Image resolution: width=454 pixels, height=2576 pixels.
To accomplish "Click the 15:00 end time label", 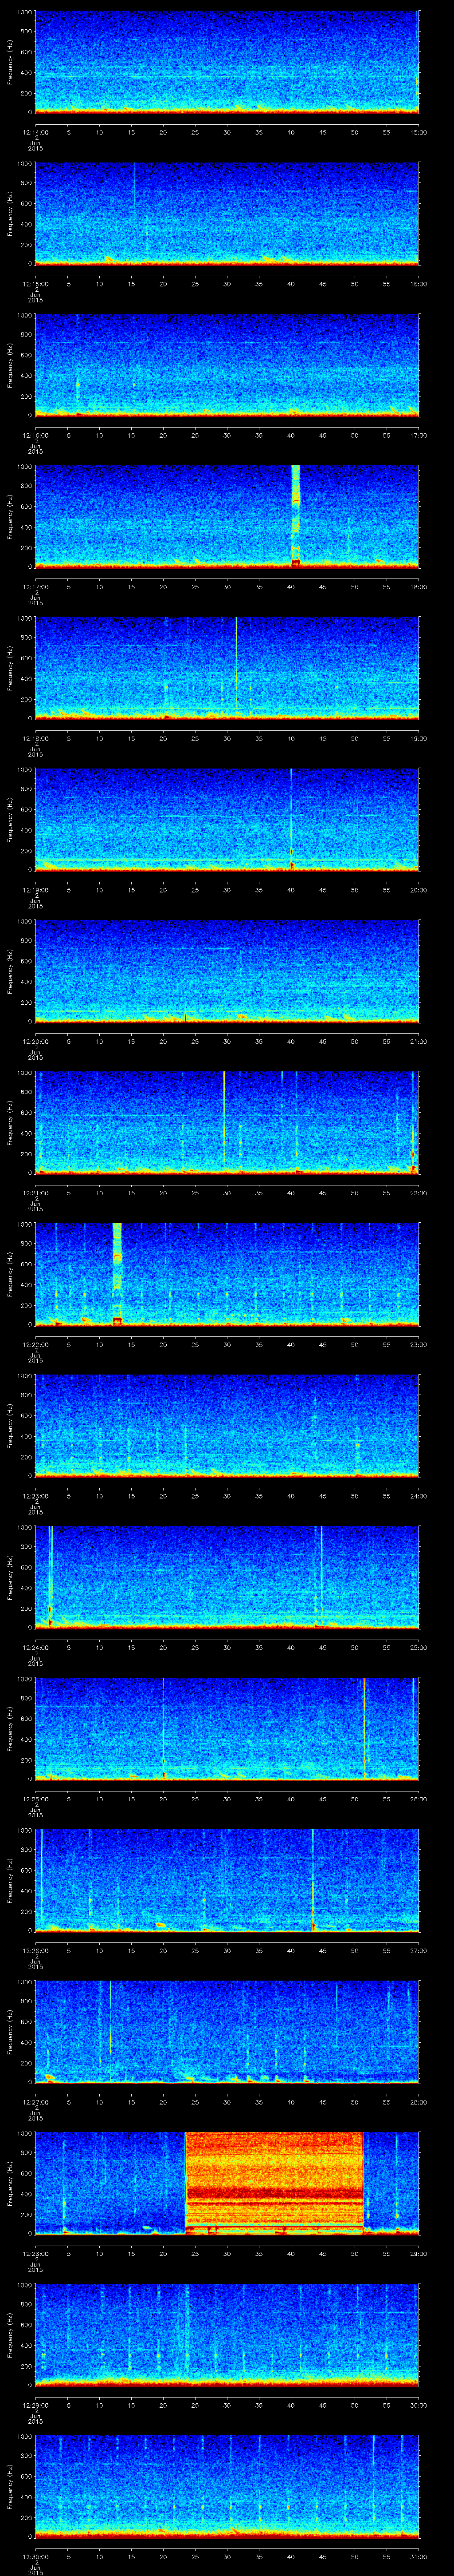I will pyautogui.click(x=418, y=132).
